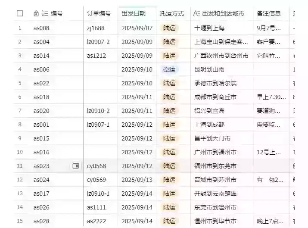Click date 2025/09/07 in row as008
The image size is (308, 228).
pos(137,28)
